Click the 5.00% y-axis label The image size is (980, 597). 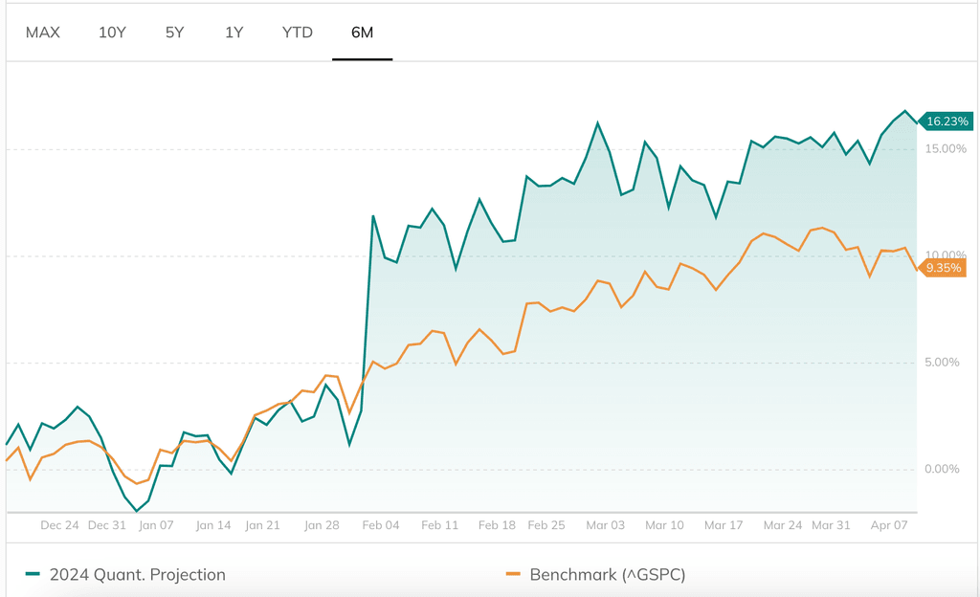(x=942, y=363)
